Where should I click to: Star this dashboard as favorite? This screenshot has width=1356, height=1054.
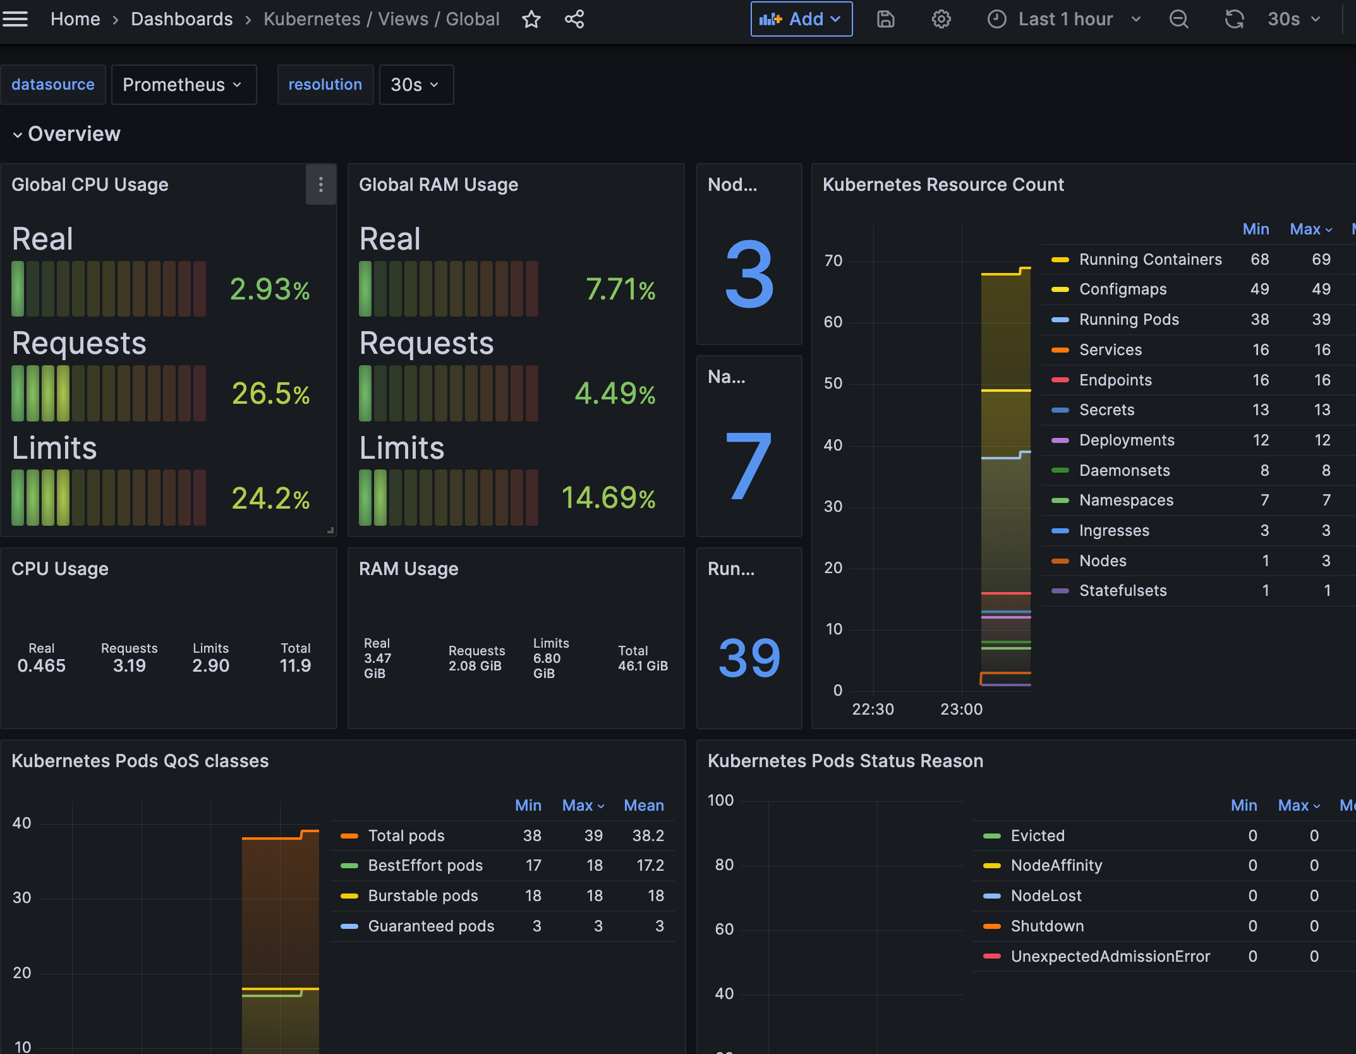tap(531, 19)
